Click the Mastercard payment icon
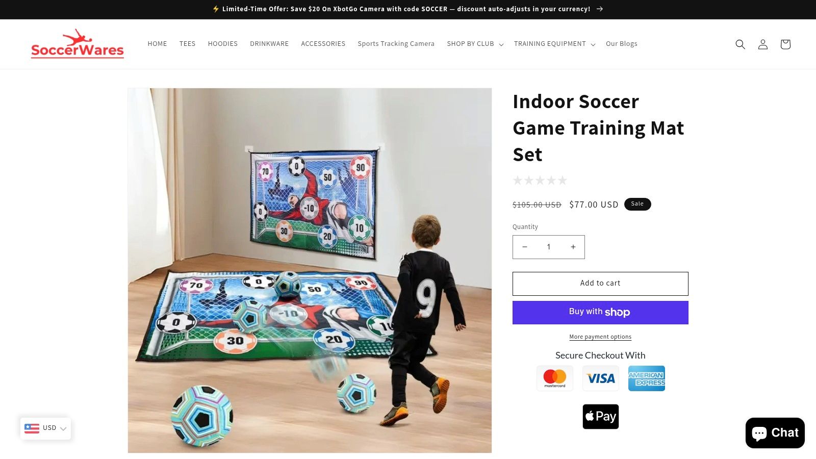816x459 pixels. [x=555, y=378]
